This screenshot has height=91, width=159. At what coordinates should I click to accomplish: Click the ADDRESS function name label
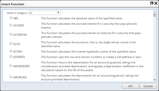(x=19, y=57)
